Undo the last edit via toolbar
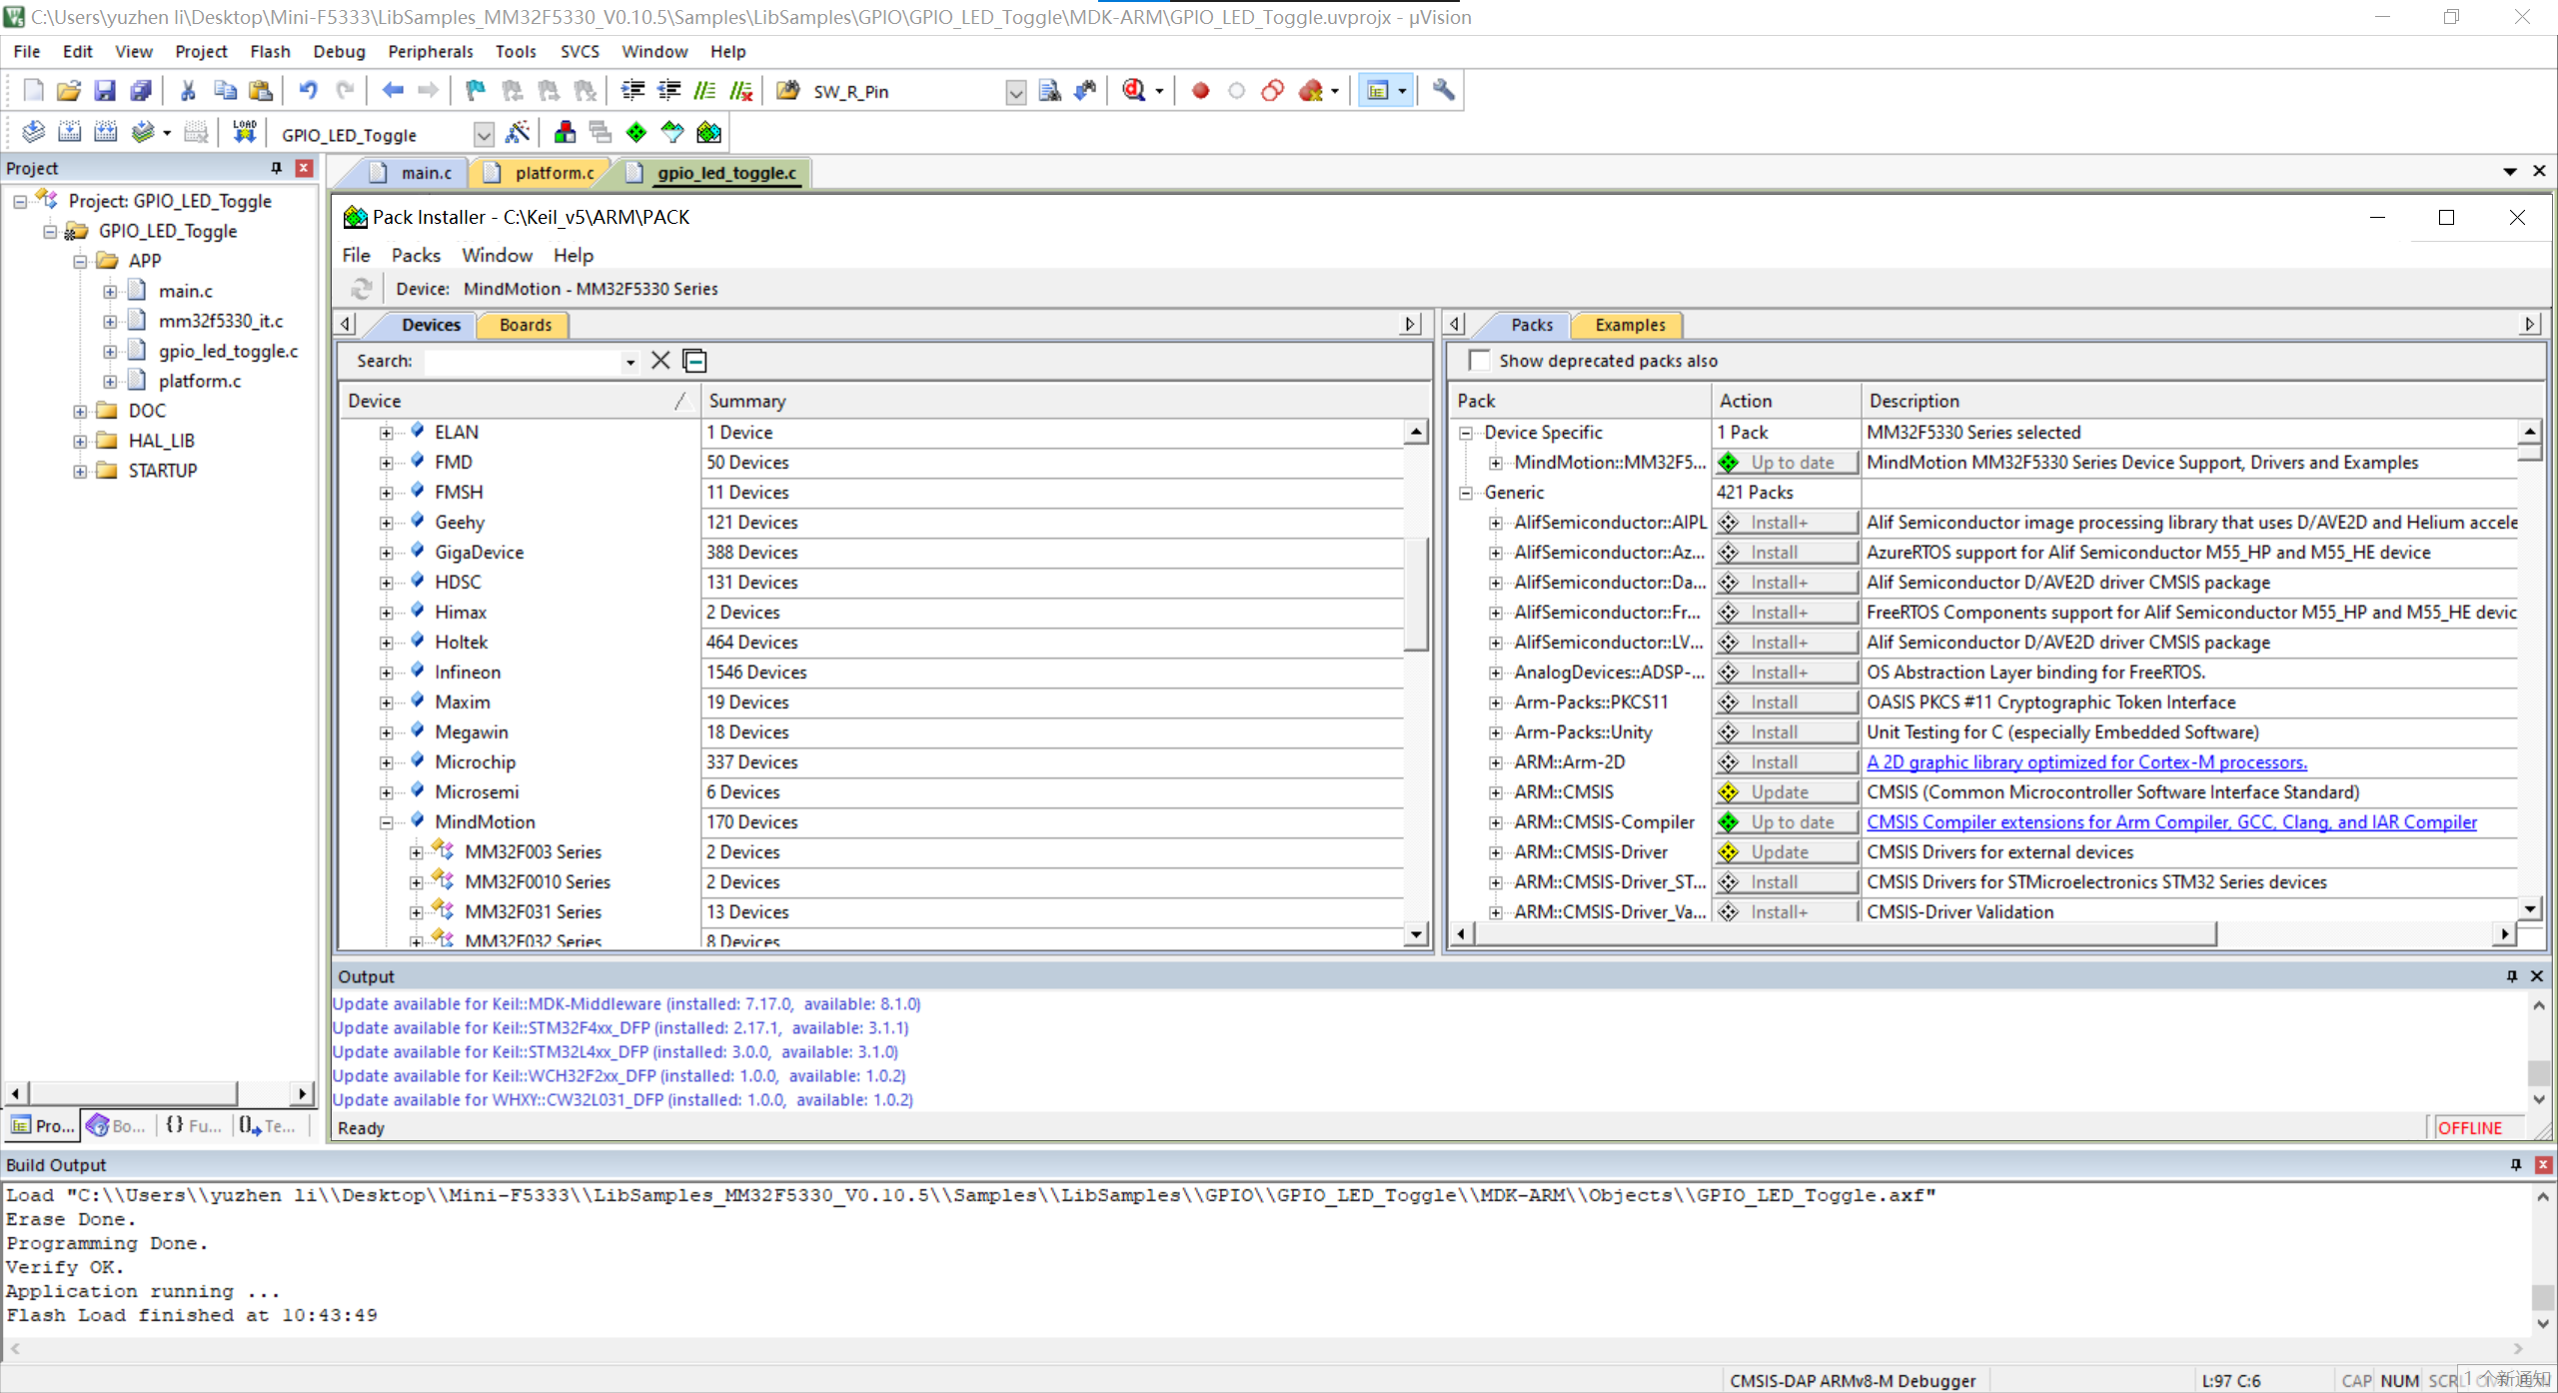The height and width of the screenshot is (1393, 2558). pyautogui.click(x=308, y=91)
